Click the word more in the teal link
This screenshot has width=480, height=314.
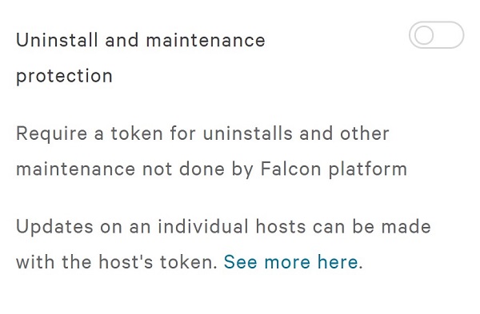pos(287,263)
